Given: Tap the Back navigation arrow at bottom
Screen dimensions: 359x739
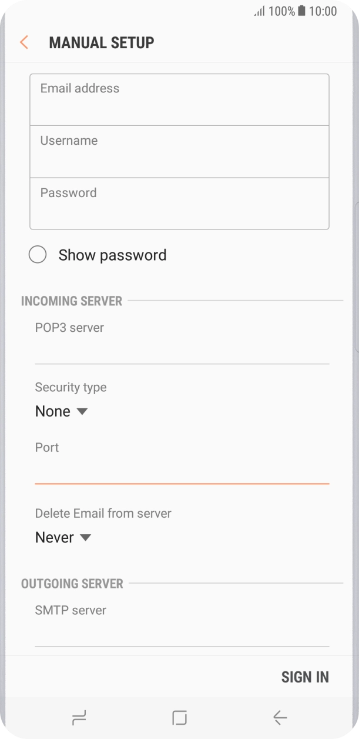Looking at the screenshot, I should (280, 717).
